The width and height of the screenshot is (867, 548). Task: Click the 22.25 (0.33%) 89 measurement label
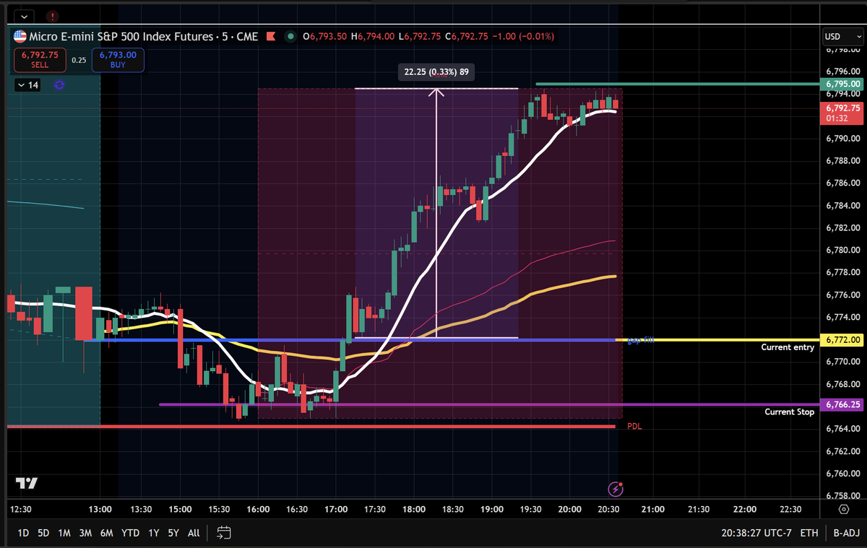click(436, 72)
